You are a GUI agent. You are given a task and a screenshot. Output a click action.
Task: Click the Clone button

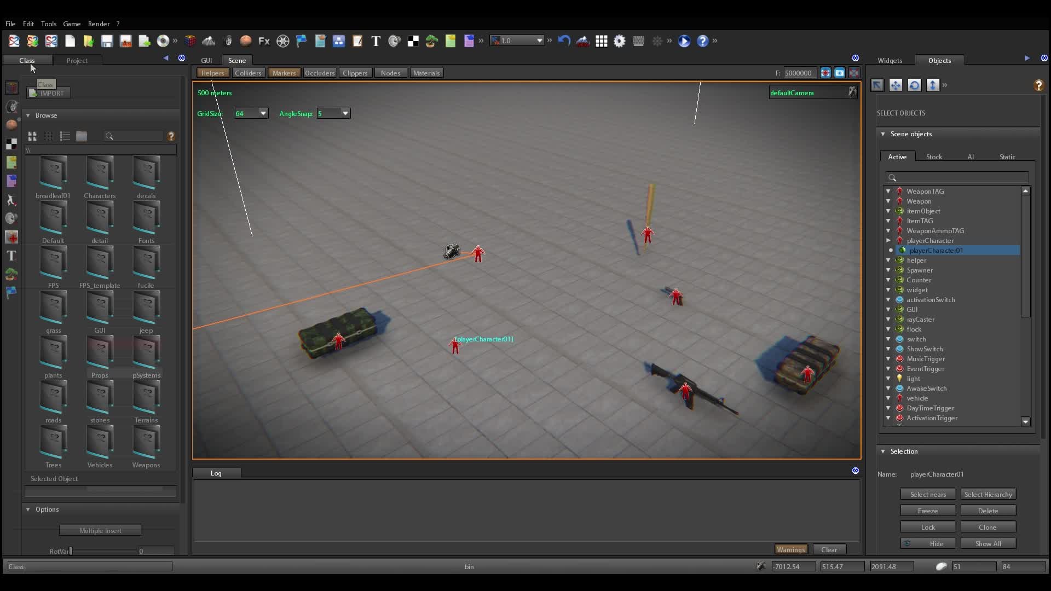coord(988,527)
